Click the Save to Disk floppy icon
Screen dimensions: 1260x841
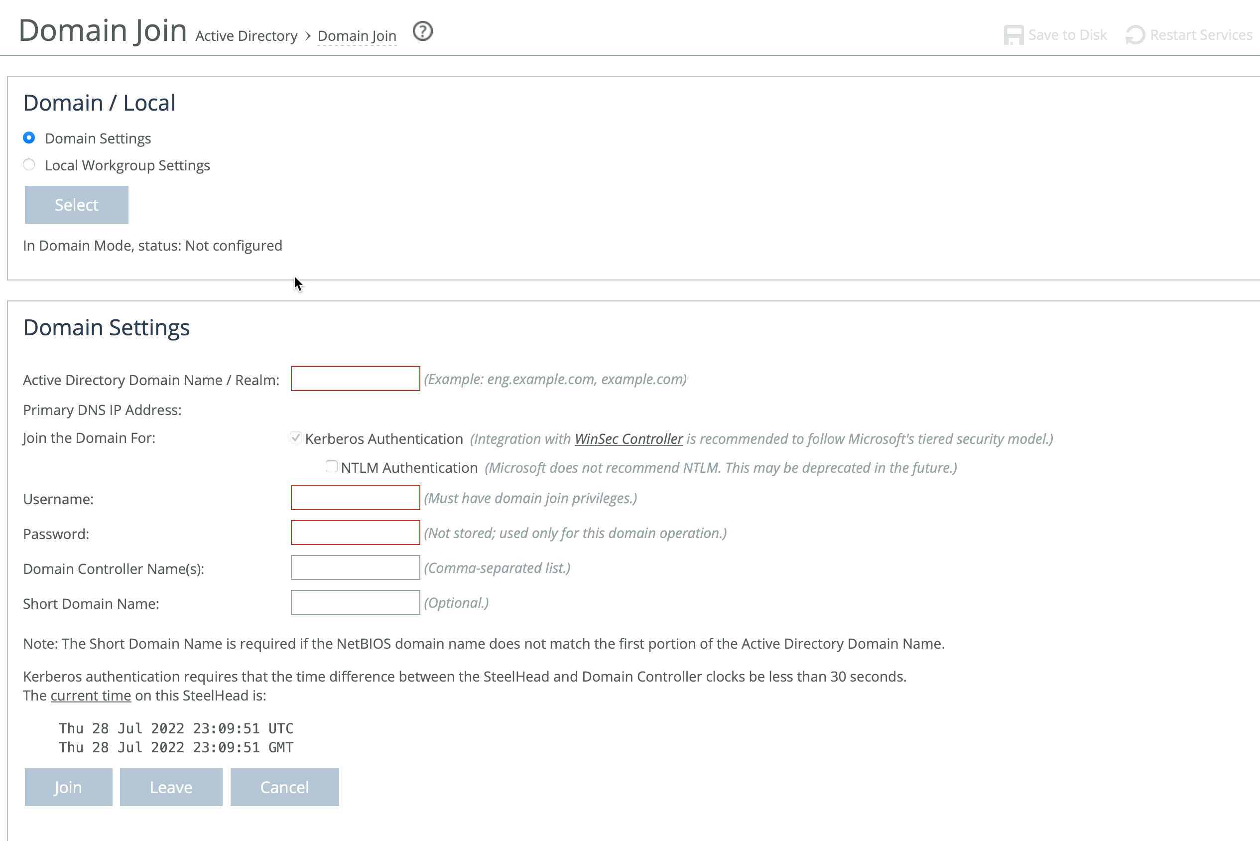[1013, 35]
